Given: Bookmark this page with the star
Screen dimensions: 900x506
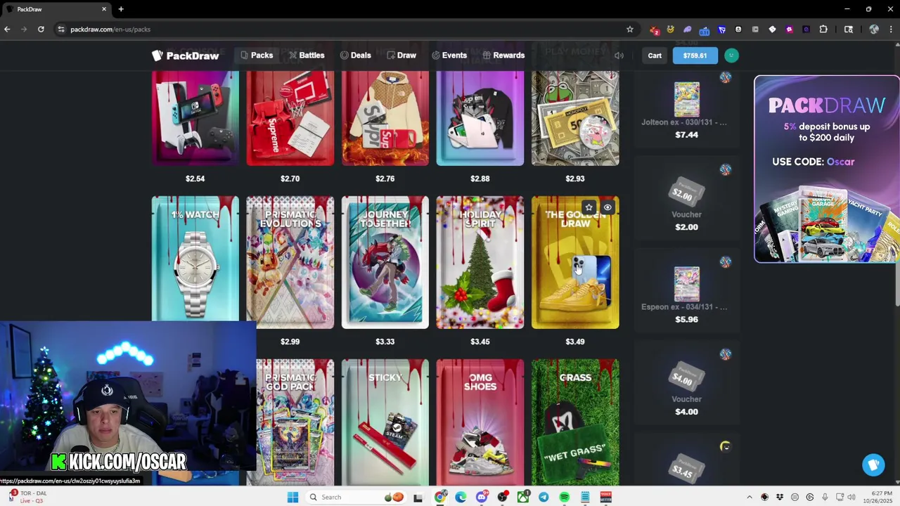Looking at the screenshot, I should [630, 29].
